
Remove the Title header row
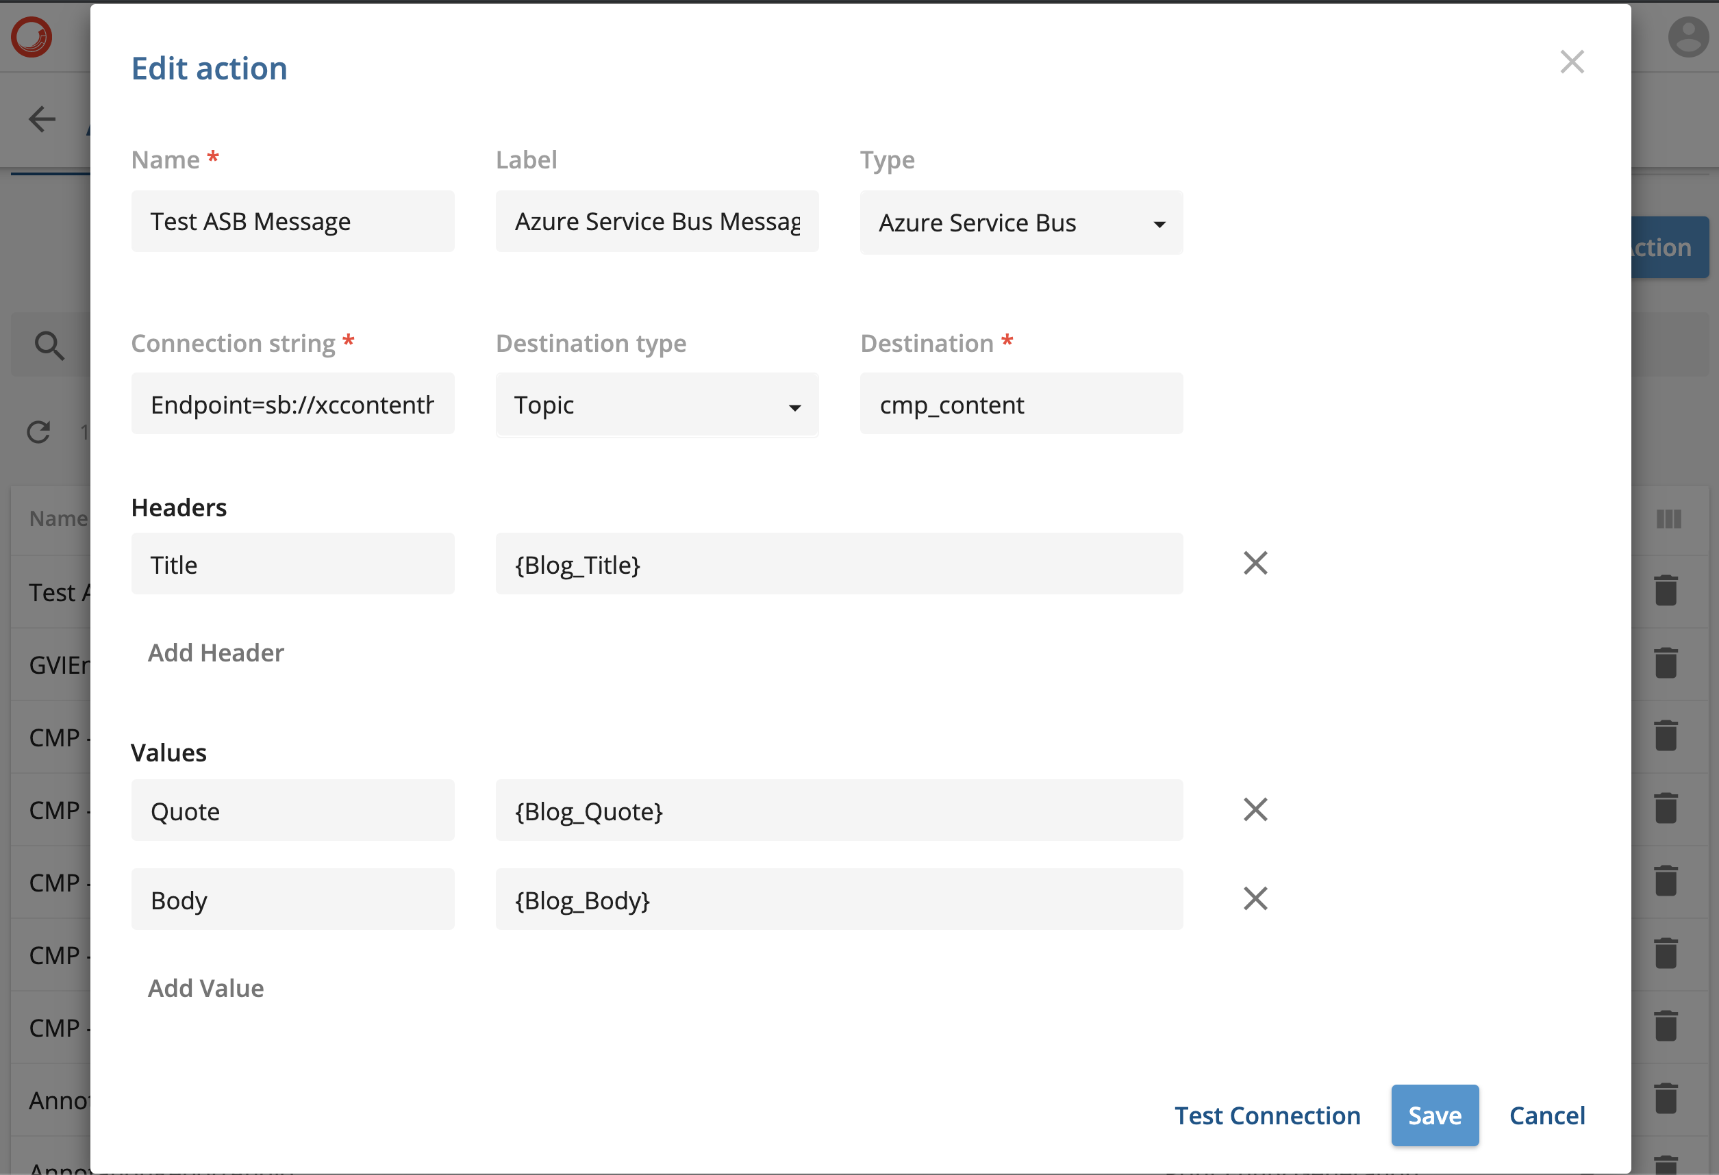click(1255, 564)
